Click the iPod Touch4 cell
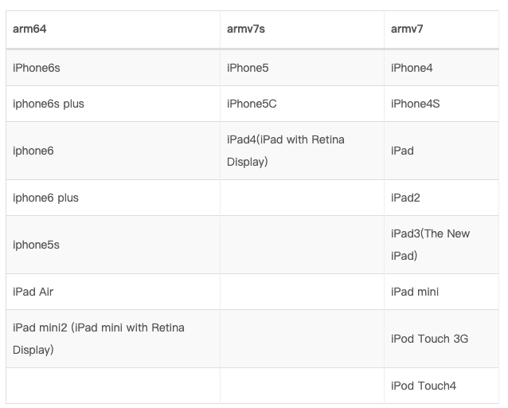Screen dimensions: 508x408 click(441, 386)
